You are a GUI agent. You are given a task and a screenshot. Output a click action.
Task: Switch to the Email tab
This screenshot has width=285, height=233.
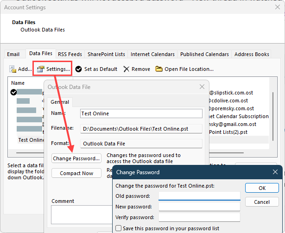pyautogui.click(x=13, y=54)
